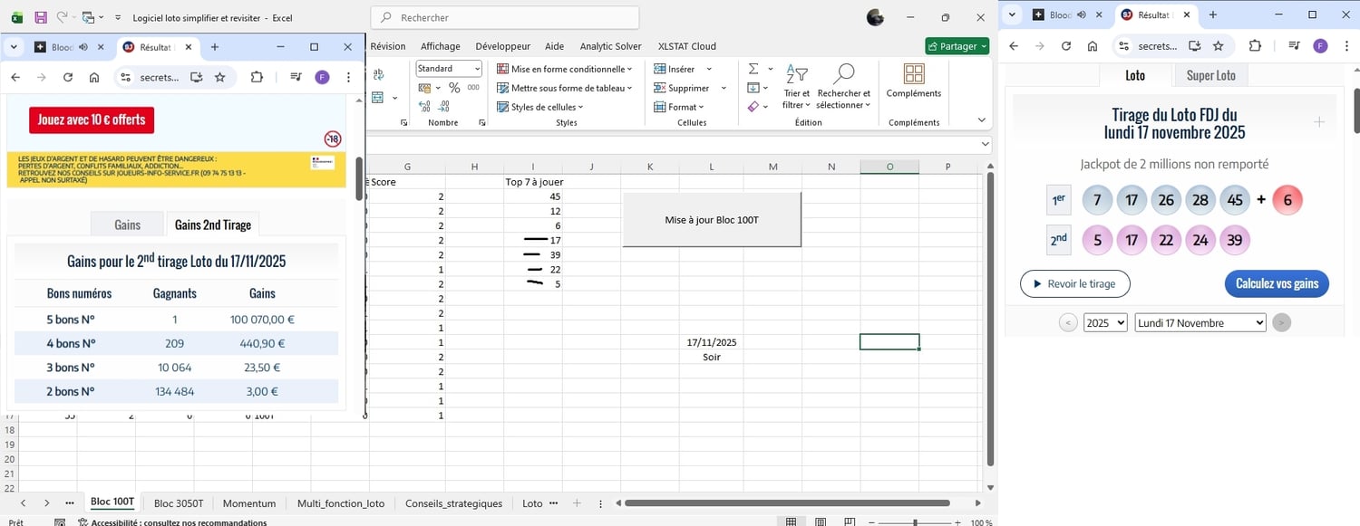The width and height of the screenshot is (1360, 526).
Task: Click the Excel horizontal scrollbar
Action: (x=787, y=503)
